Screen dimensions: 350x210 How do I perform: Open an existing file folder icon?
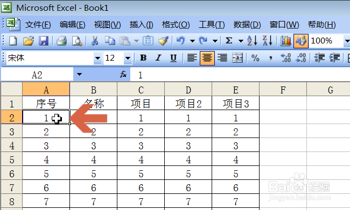click(29, 41)
